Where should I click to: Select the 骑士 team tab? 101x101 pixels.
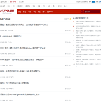pyautogui.click(x=24, y=12)
